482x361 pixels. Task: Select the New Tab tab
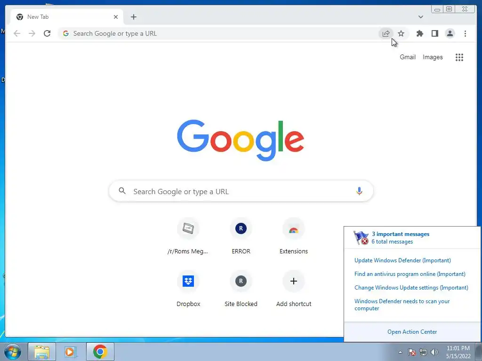pos(67,17)
